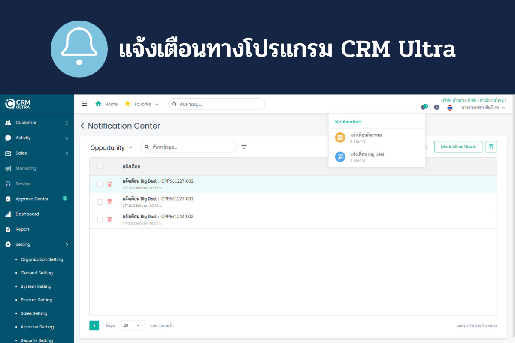Click the Report document icon
The width and height of the screenshot is (515, 343).
pyautogui.click(x=8, y=229)
